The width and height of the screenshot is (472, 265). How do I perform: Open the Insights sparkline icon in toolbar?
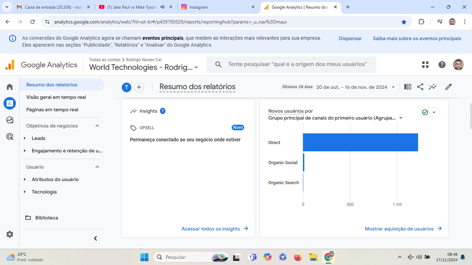point(433,87)
